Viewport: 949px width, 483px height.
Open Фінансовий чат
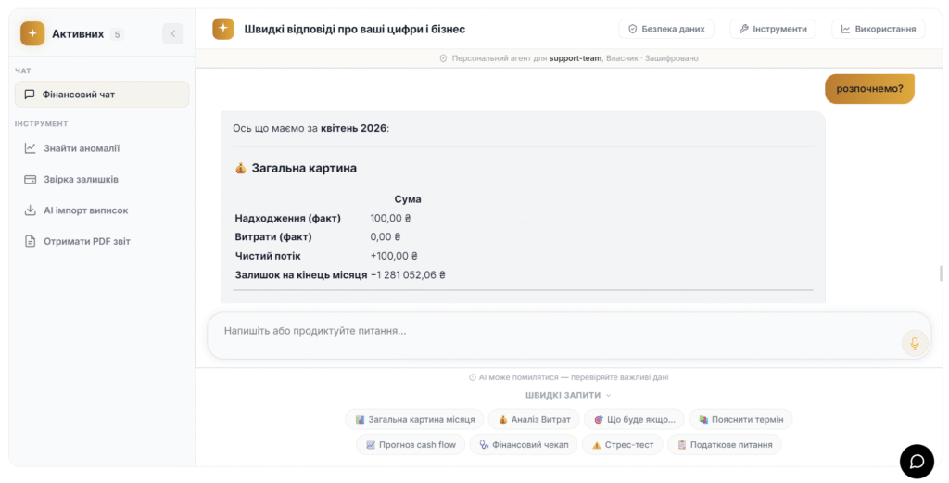102,95
